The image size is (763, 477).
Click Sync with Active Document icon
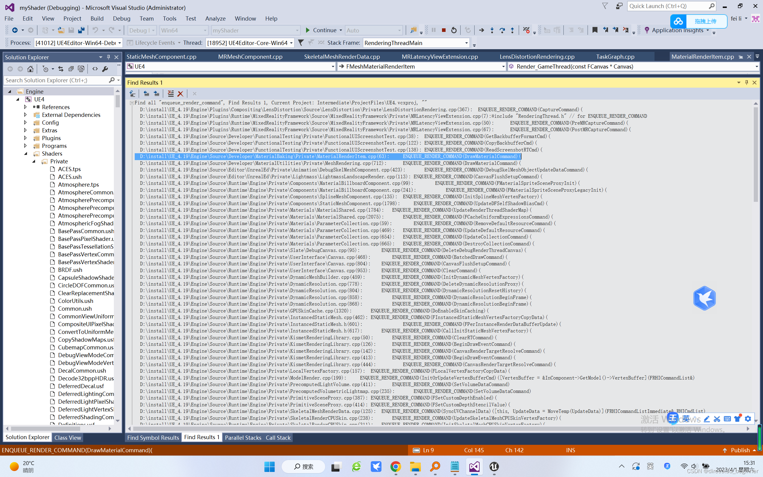pos(61,69)
